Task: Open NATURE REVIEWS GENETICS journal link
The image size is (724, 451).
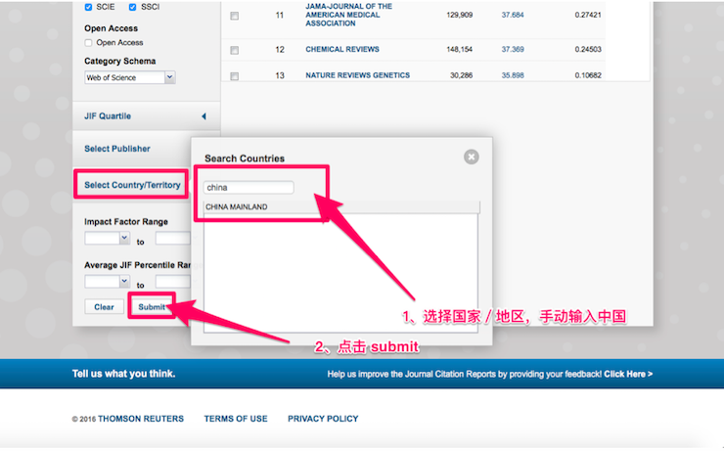Action: click(x=357, y=75)
